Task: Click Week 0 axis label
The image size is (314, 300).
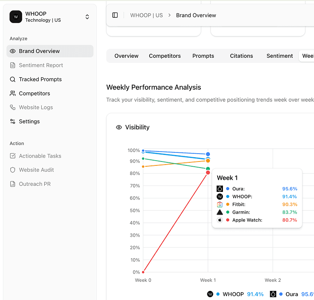Action: coord(143,280)
